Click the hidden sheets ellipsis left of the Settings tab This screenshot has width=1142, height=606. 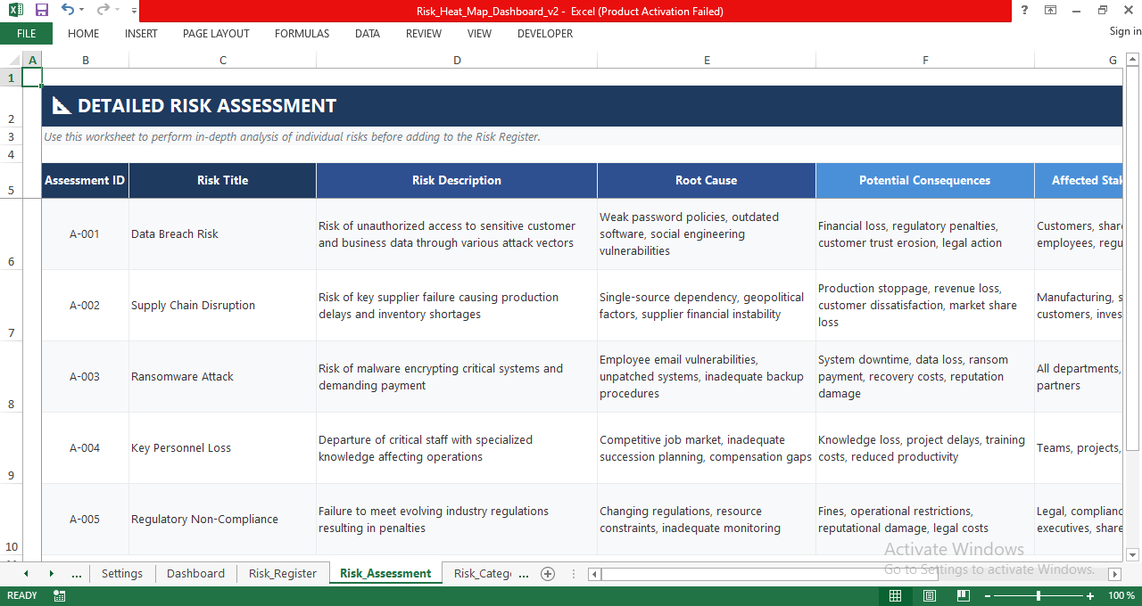click(76, 574)
